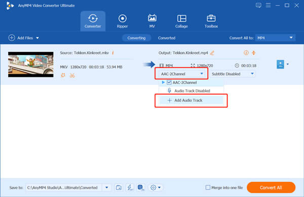304x197 pixels.
Task: Select the Converting tab
Action: coord(136,38)
